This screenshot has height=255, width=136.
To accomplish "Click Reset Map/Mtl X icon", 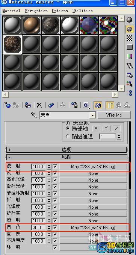I will [x=39, y=105].
